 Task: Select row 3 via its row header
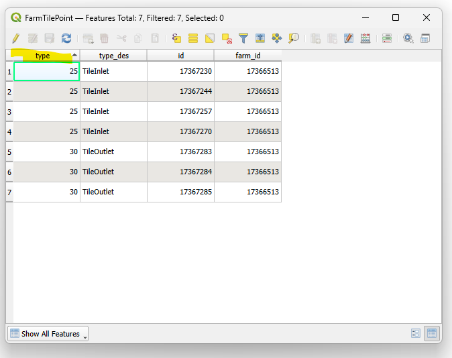tap(9, 112)
